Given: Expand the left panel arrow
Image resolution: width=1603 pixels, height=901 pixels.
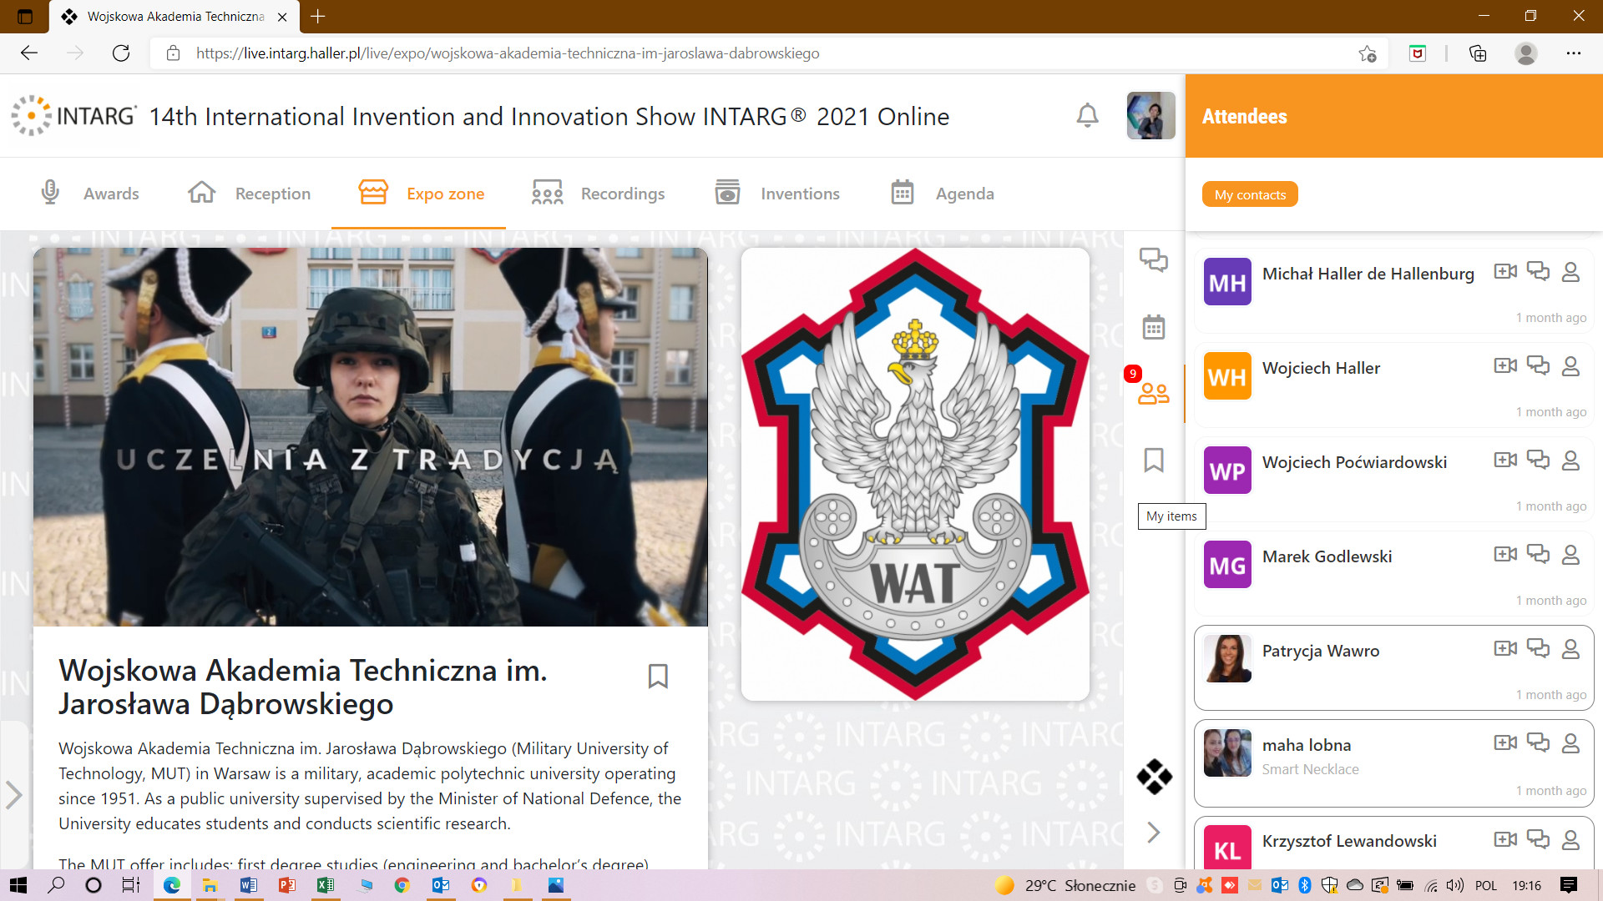Looking at the screenshot, I should tap(13, 794).
